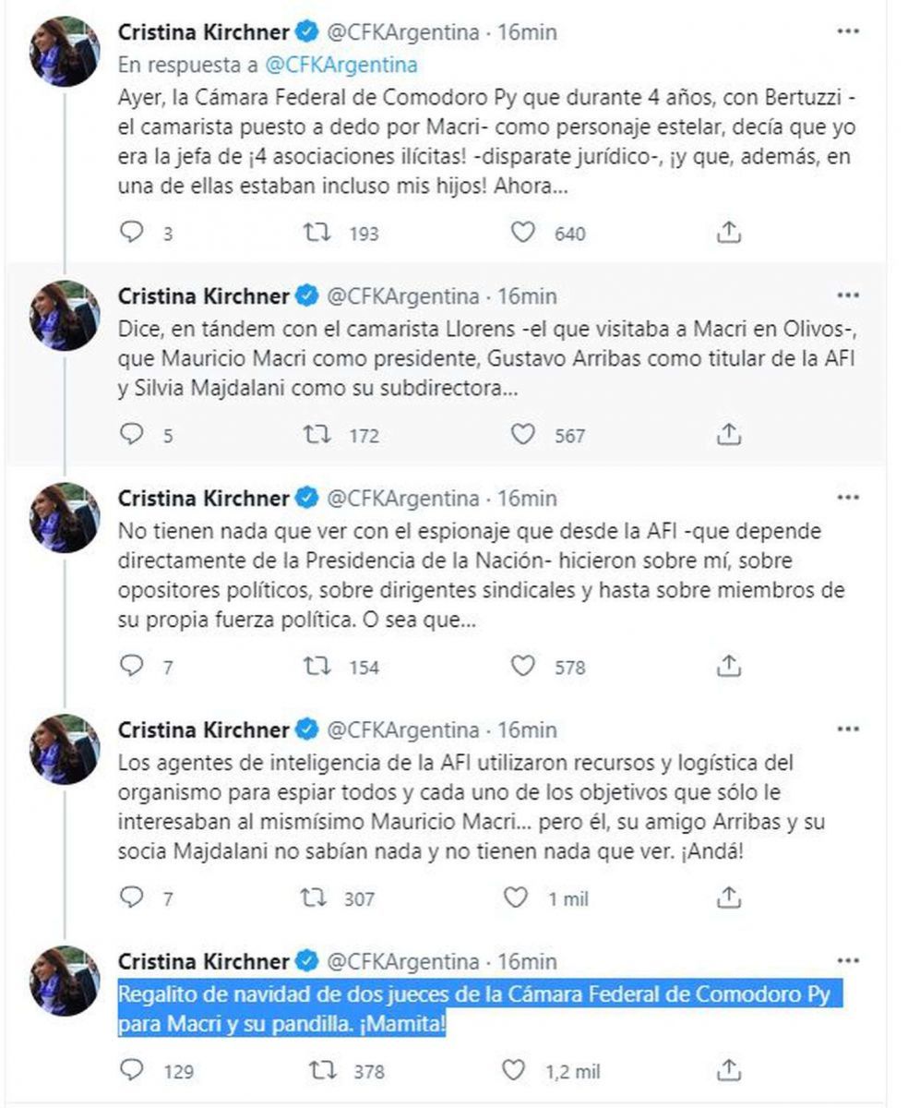Open the 16min timestamp on the third tweet
908x1108 pixels.
click(x=527, y=499)
